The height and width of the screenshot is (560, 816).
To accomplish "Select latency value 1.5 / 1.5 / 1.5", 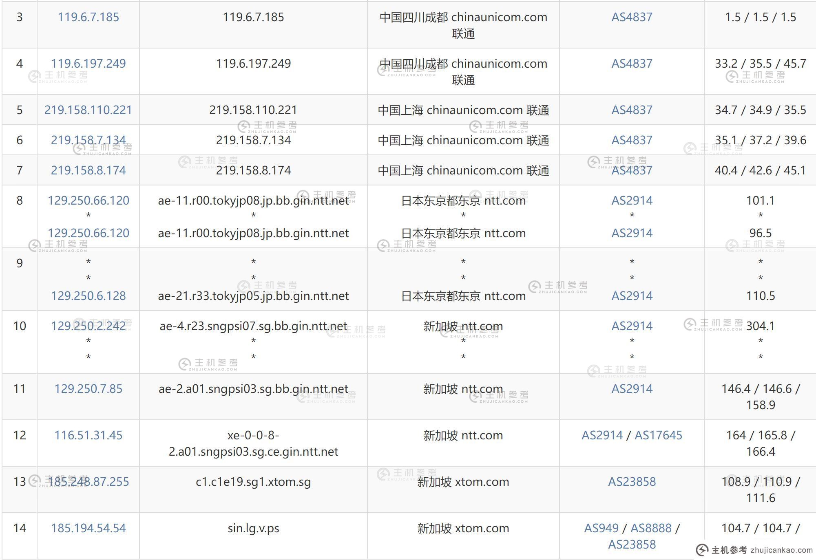I will click(760, 17).
